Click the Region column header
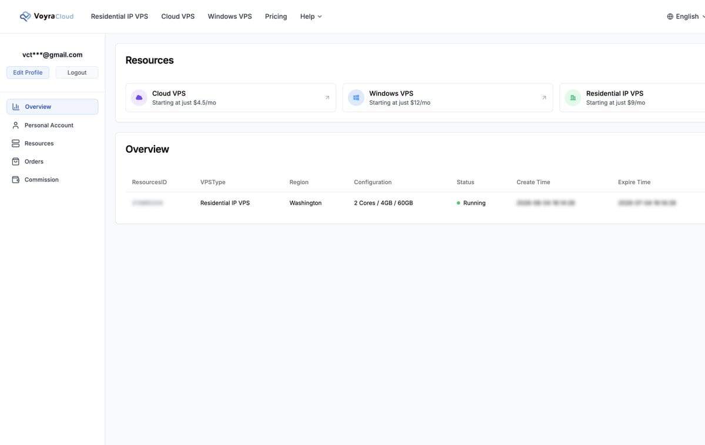Image resolution: width=705 pixels, height=445 pixels. [x=299, y=182]
